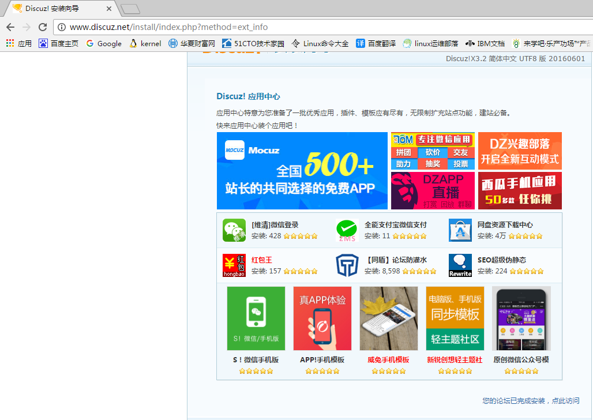
Task: Click the 同步模板 轻主题社区 thumbnail
Action: pos(455,318)
